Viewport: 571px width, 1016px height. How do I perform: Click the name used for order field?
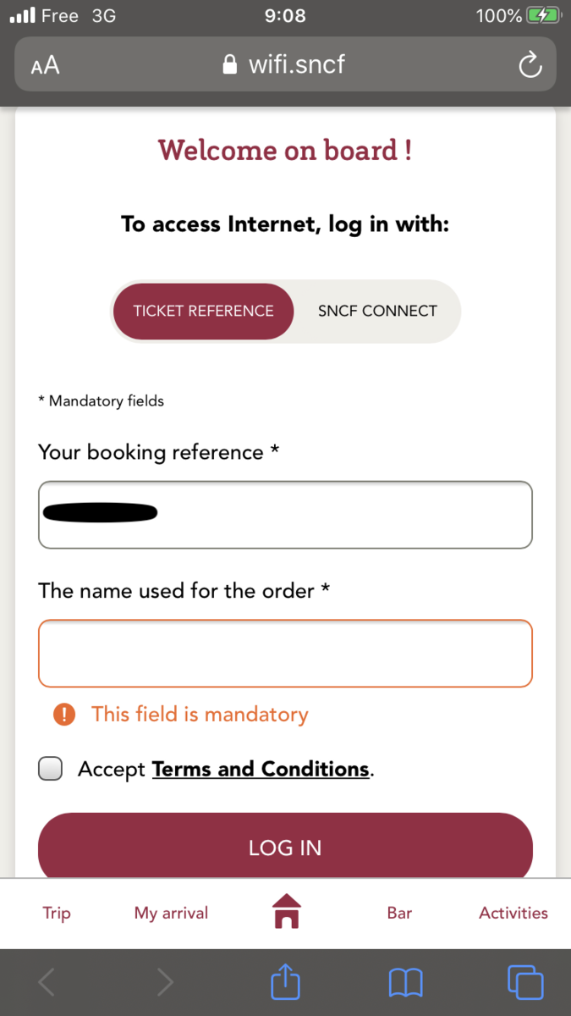point(285,653)
